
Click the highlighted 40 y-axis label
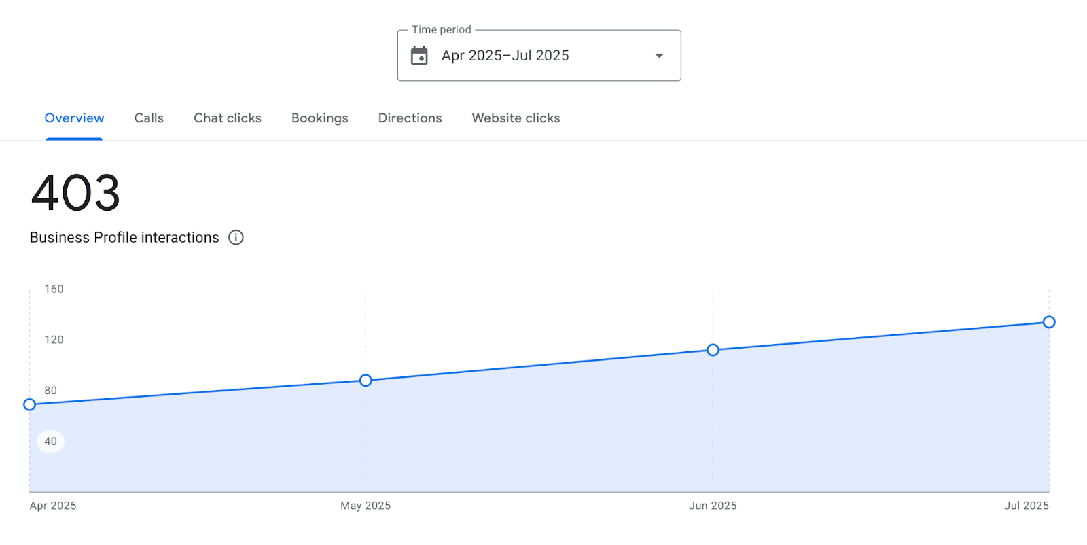coord(51,442)
